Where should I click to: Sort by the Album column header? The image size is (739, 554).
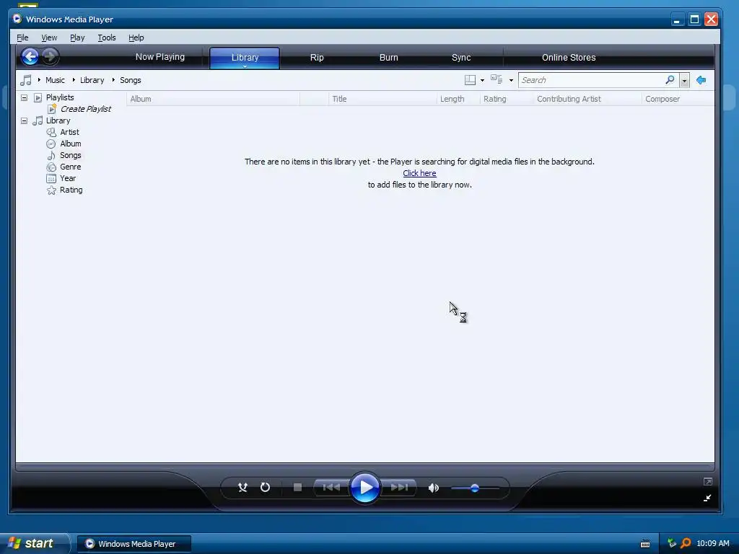tap(213, 99)
